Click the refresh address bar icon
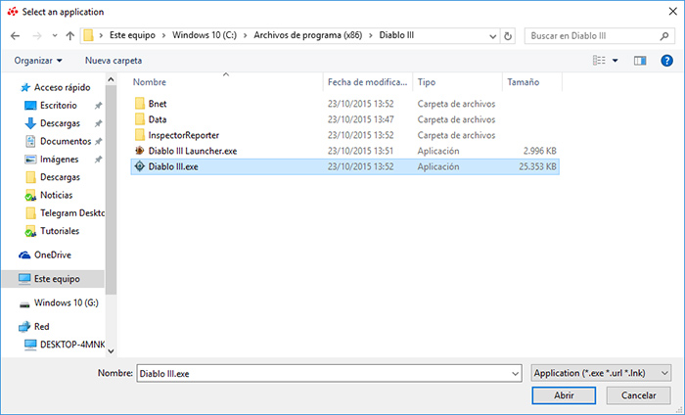Screen dimensions: 685x415 coord(509,36)
